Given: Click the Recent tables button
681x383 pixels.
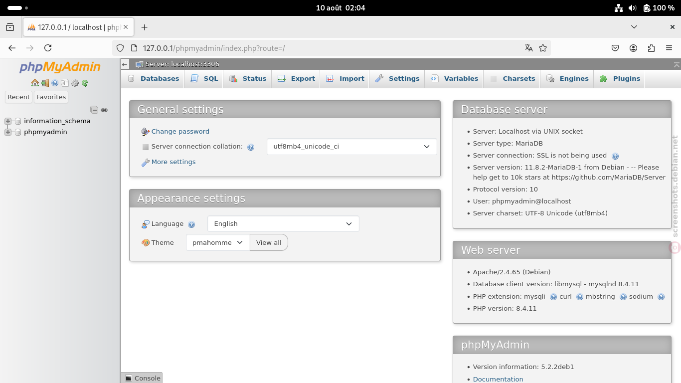Looking at the screenshot, I should pyautogui.click(x=18, y=97).
